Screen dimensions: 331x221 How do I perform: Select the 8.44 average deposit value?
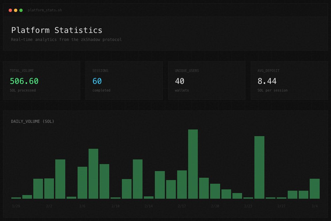tap(267, 81)
